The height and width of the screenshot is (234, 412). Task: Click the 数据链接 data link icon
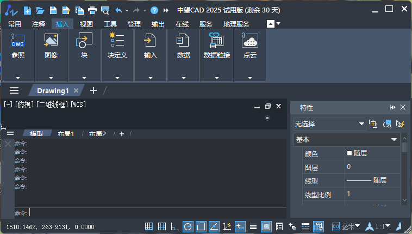(216, 40)
